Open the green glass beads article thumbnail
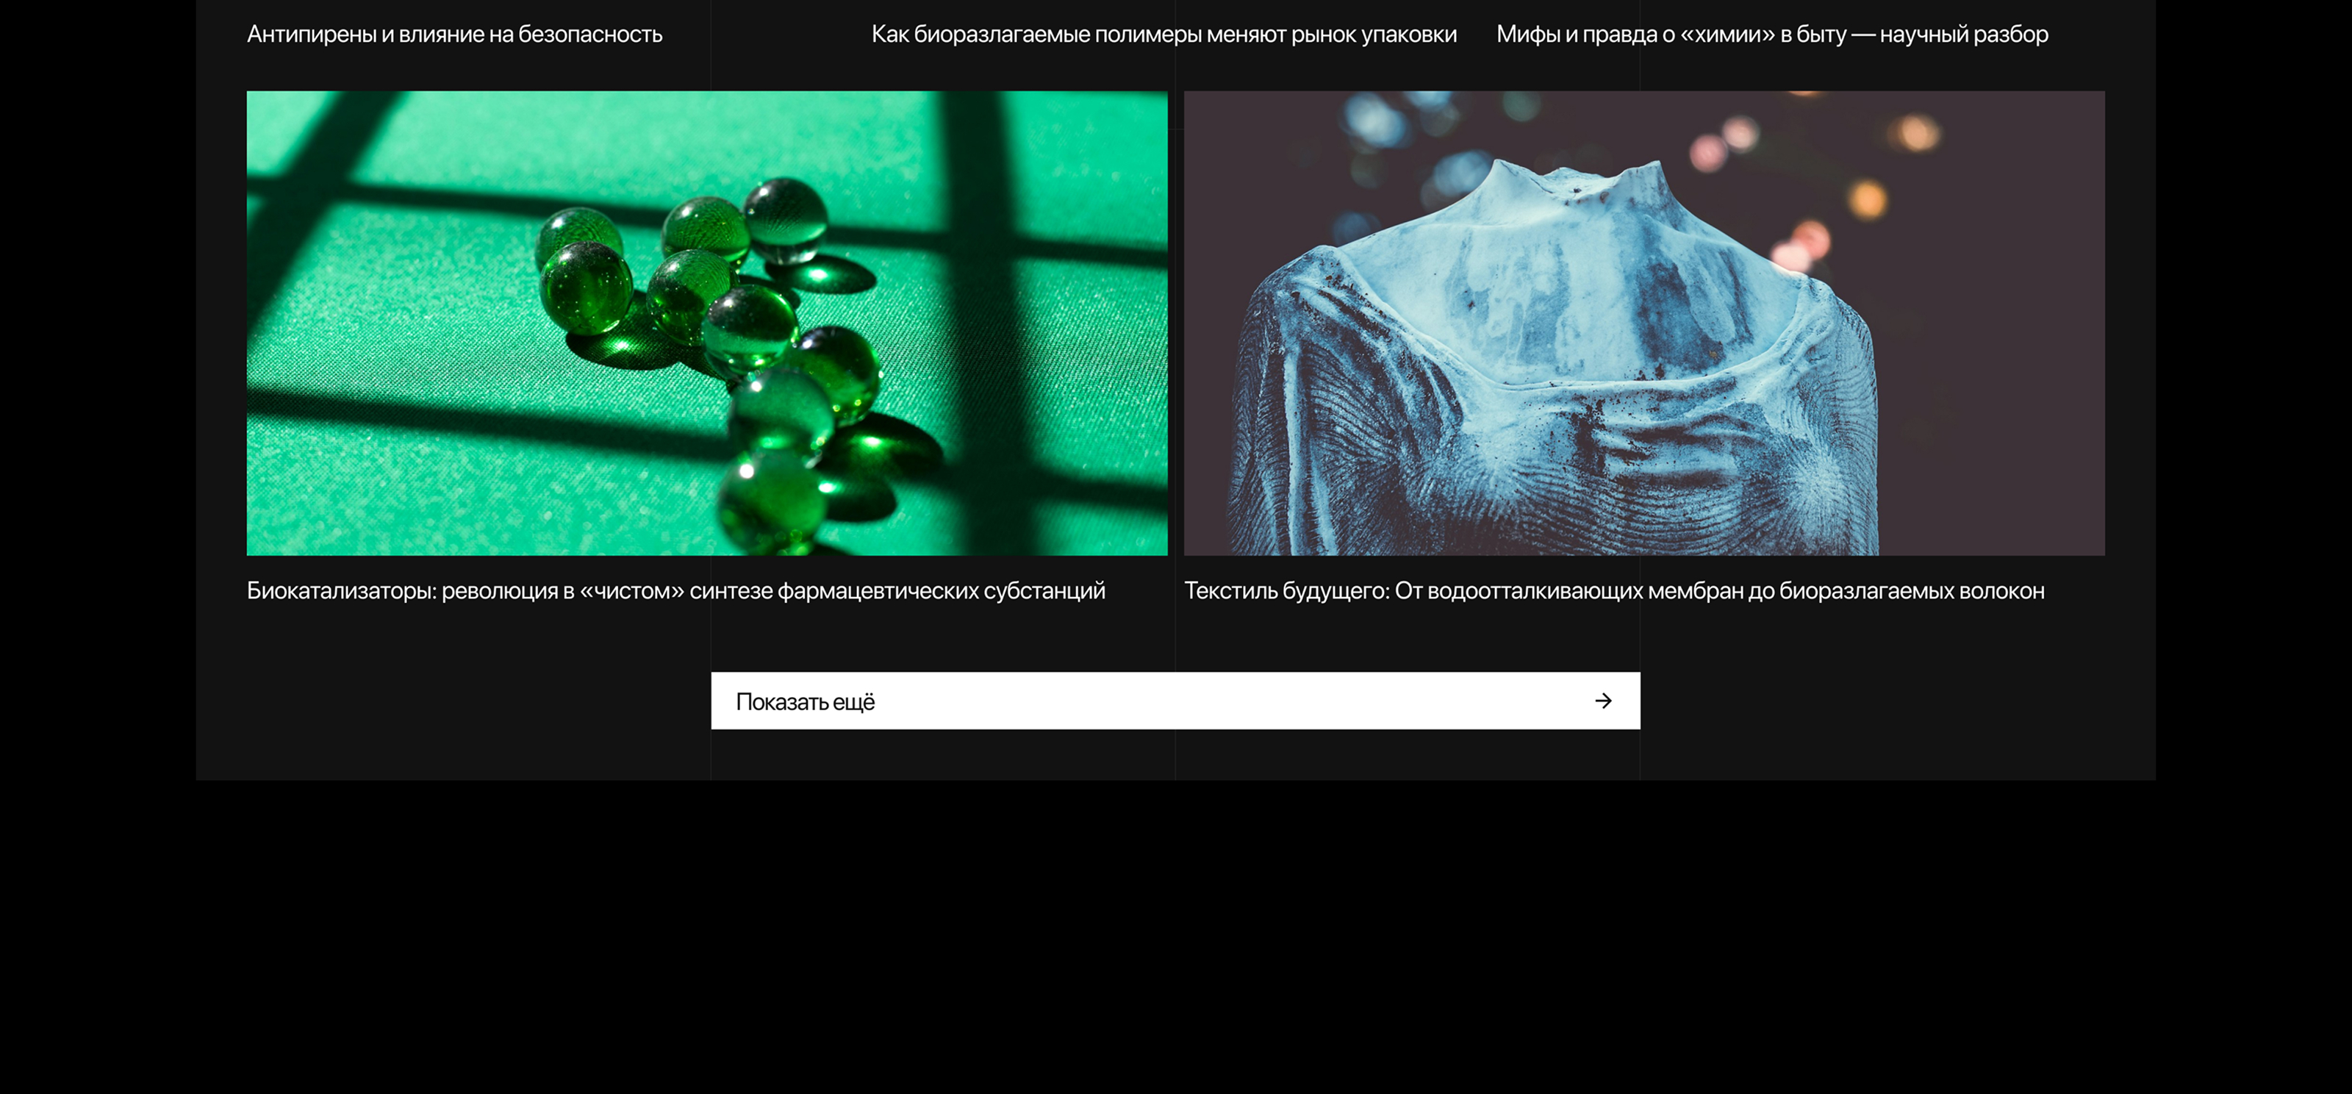Viewport: 2352px width, 1094px height. tap(706, 322)
